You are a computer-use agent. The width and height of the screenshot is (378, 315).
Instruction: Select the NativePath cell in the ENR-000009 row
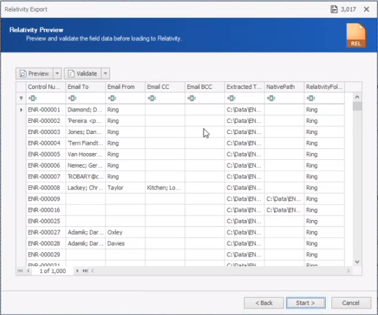click(285, 199)
